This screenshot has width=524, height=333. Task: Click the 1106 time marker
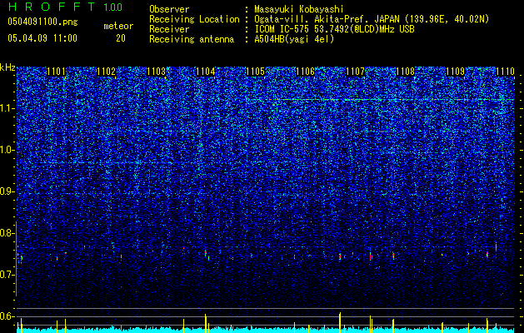(306, 72)
